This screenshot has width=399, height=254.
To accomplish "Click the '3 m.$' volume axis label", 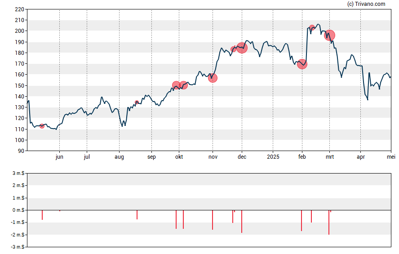I will coord(18,174).
